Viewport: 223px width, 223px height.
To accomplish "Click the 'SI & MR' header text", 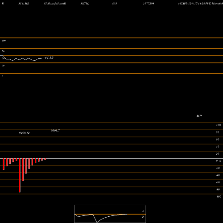I will [24, 4].
